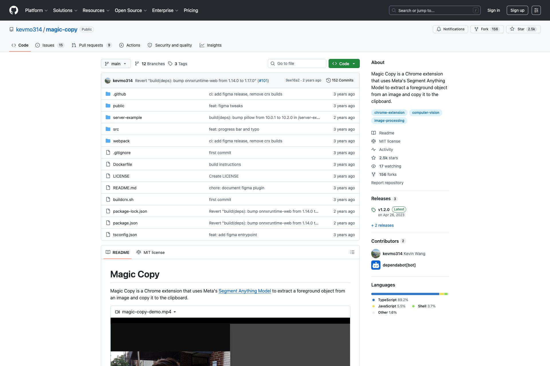550x366 pixels.
Task: Open the GitHub home logo
Action: [x=13, y=10]
